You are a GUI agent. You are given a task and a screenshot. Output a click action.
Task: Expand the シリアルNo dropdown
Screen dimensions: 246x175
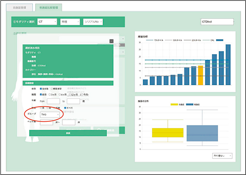93,22
